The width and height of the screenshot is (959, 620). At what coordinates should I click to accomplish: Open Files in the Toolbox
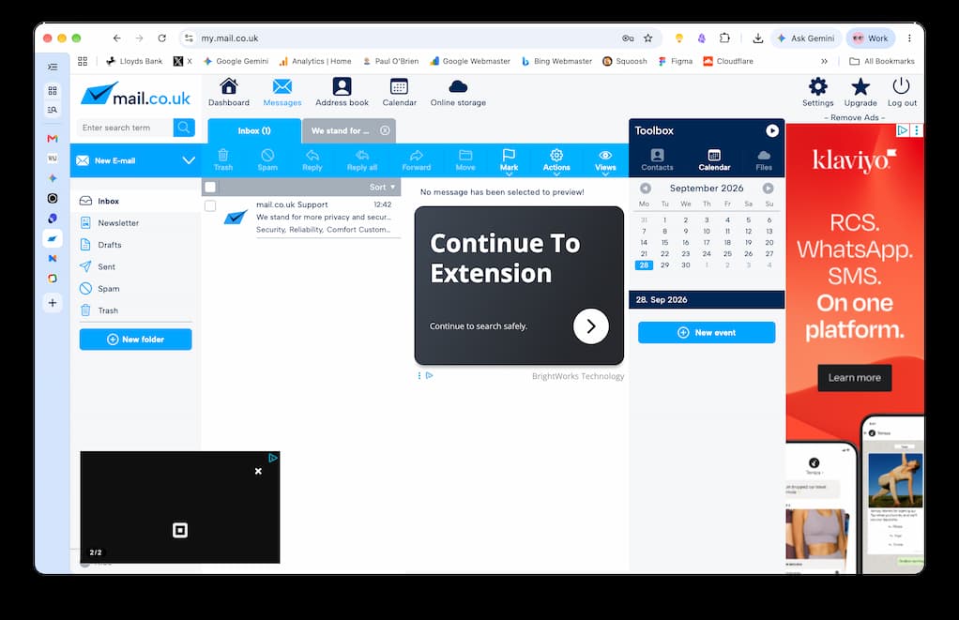(x=764, y=160)
